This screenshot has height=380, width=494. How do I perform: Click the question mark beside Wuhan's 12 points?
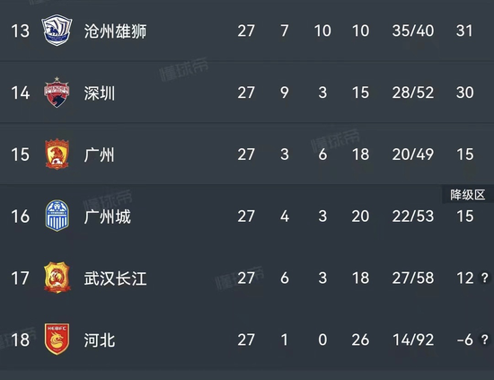tap(484, 278)
